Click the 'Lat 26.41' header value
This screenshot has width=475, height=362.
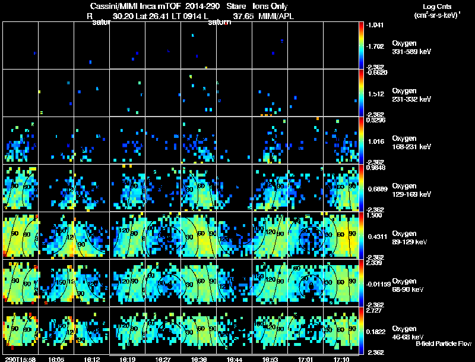pyautogui.click(x=153, y=17)
